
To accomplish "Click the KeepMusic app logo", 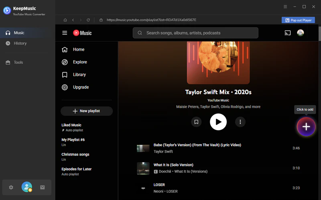I will click(x=7, y=10).
